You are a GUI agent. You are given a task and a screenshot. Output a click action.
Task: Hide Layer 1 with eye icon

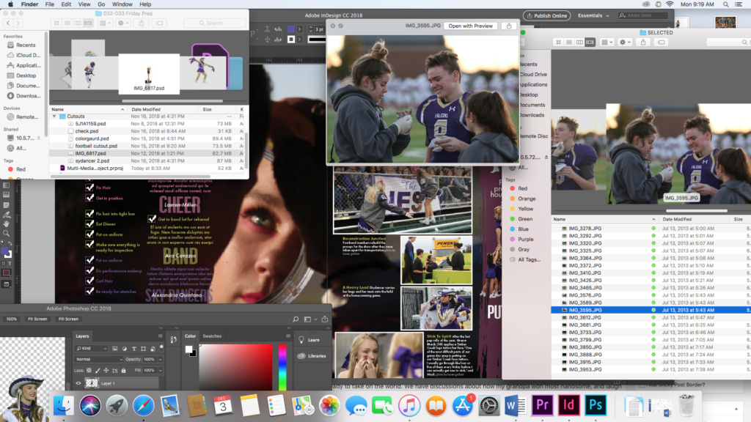point(79,383)
